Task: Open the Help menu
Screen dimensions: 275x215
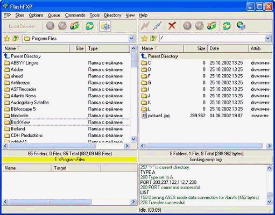Action: tap(143, 16)
